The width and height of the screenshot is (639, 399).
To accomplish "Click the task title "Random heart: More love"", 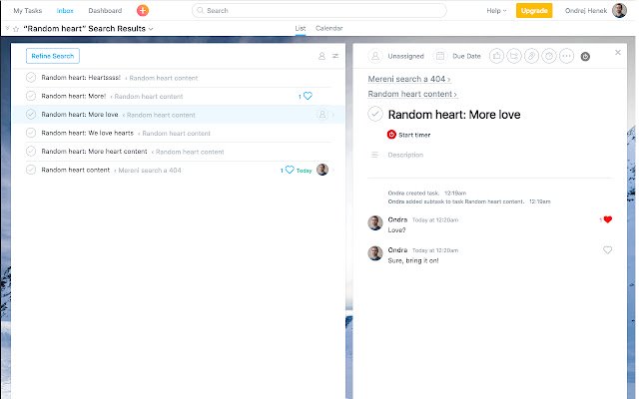I will point(454,115).
